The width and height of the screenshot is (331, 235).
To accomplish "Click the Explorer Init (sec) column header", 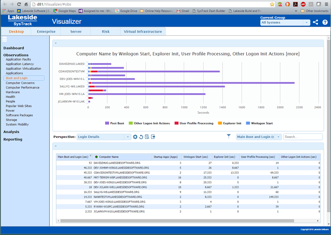I will tap(226, 157).
